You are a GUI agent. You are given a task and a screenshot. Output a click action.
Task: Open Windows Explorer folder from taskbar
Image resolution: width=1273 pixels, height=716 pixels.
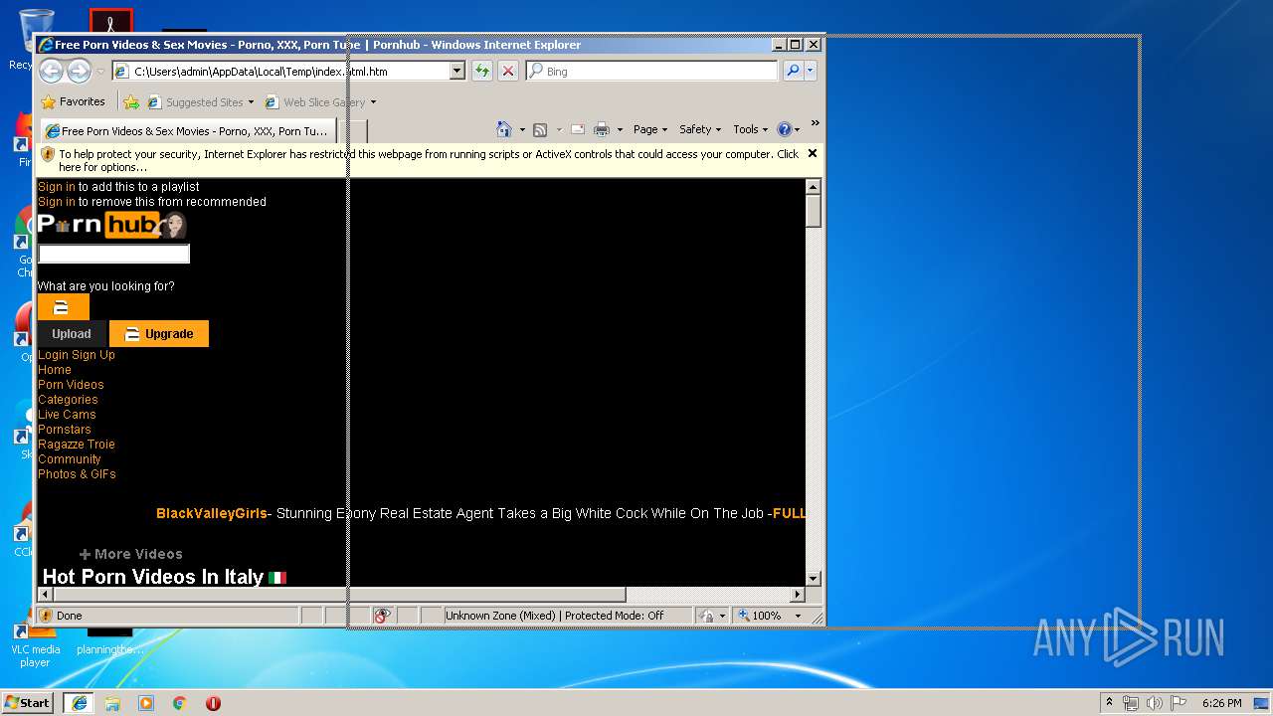(112, 703)
